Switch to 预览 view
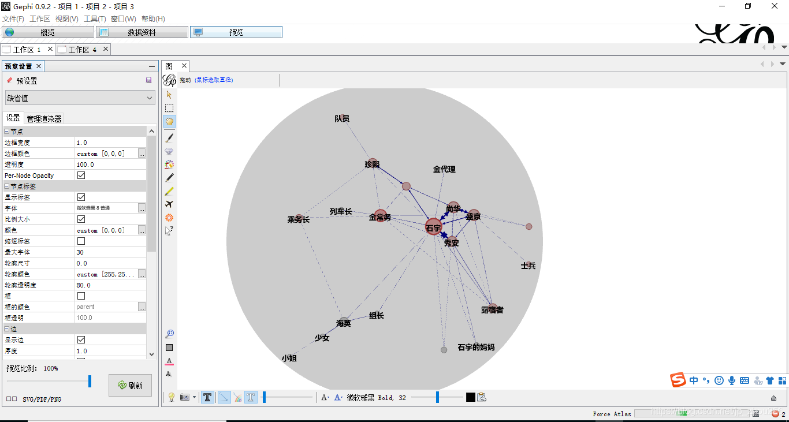789x422 pixels. (x=236, y=32)
